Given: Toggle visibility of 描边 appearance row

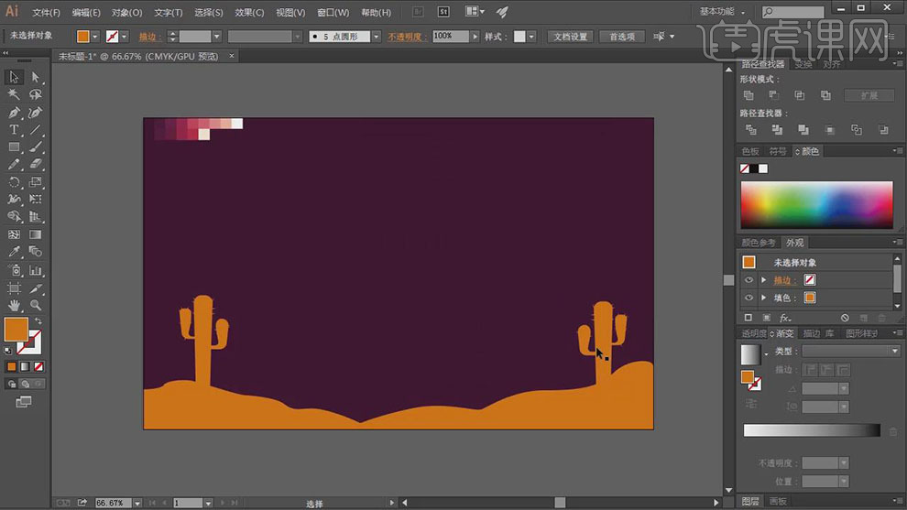Looking at the screenshot, I should click(x=749, y=280).
